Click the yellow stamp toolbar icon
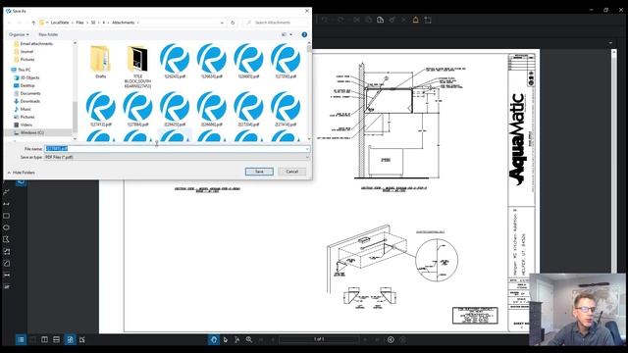This screenshot has height=353, width=628. pos(416,20)
